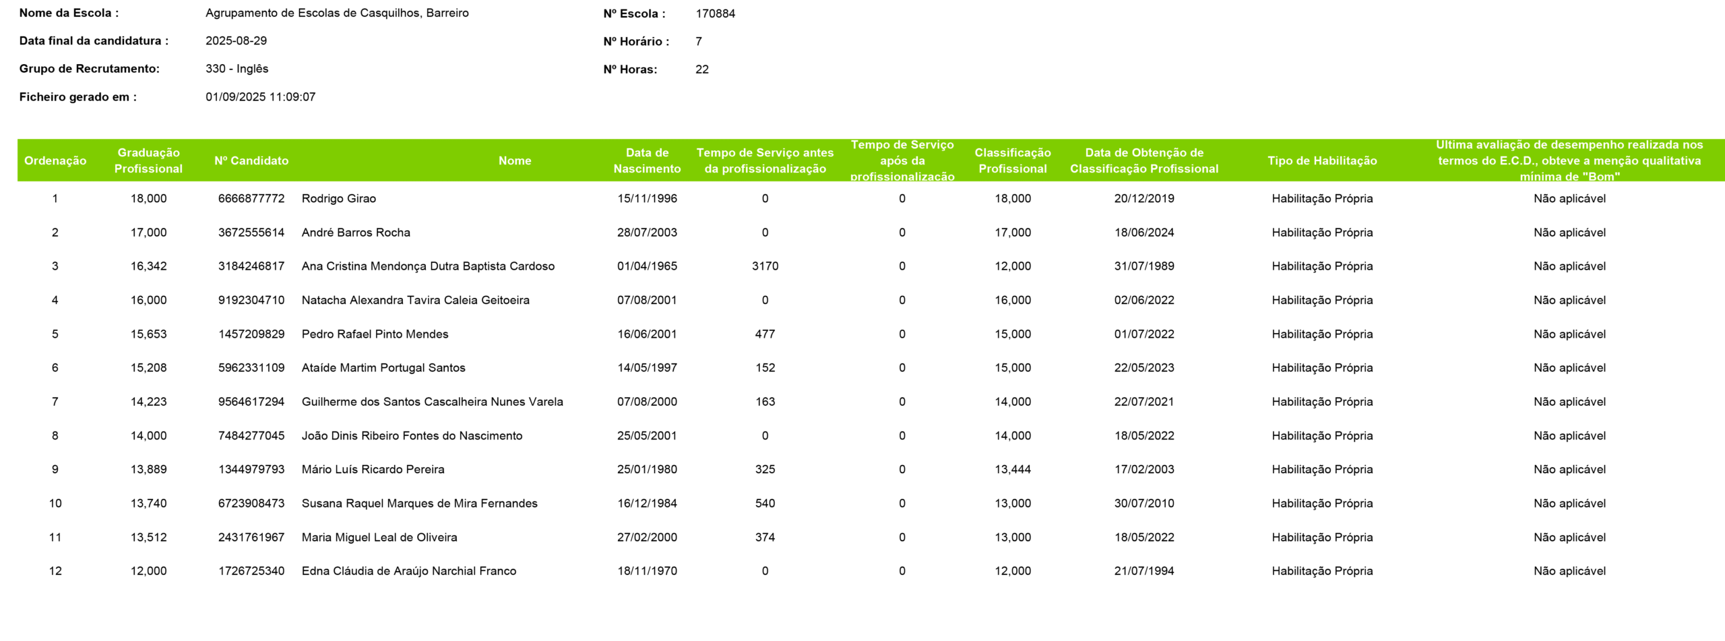Select the Data de Nascimento header

[x=647, y=160]
